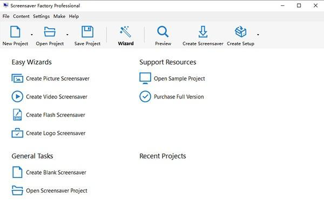Click the Create Setup box icon
Image resolution: width=324 pixels, height=211 pixels.
pyautogui.click(x=240, y=32)
